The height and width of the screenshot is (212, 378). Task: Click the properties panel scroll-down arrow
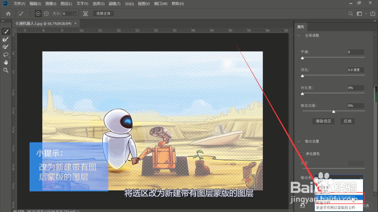coord(376,193)
